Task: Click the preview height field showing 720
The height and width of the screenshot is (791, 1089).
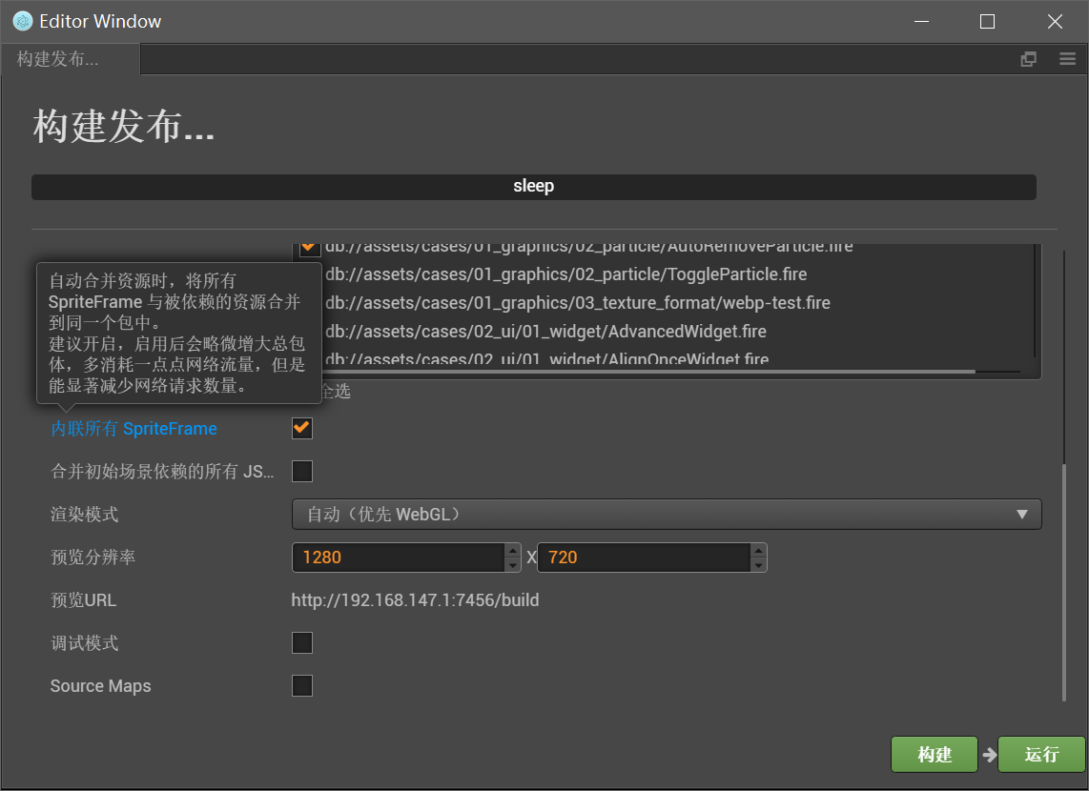Action: 644,558
